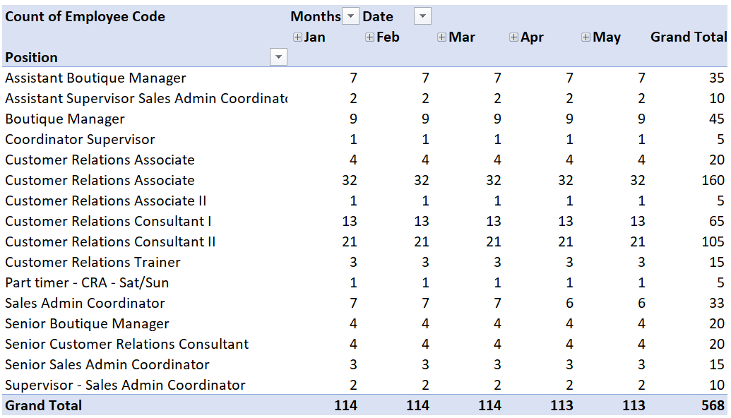The width and height of the screenshot is (731, 418).
Task: Open the Position filter dropdown
Action: click(x=278, y=57)
